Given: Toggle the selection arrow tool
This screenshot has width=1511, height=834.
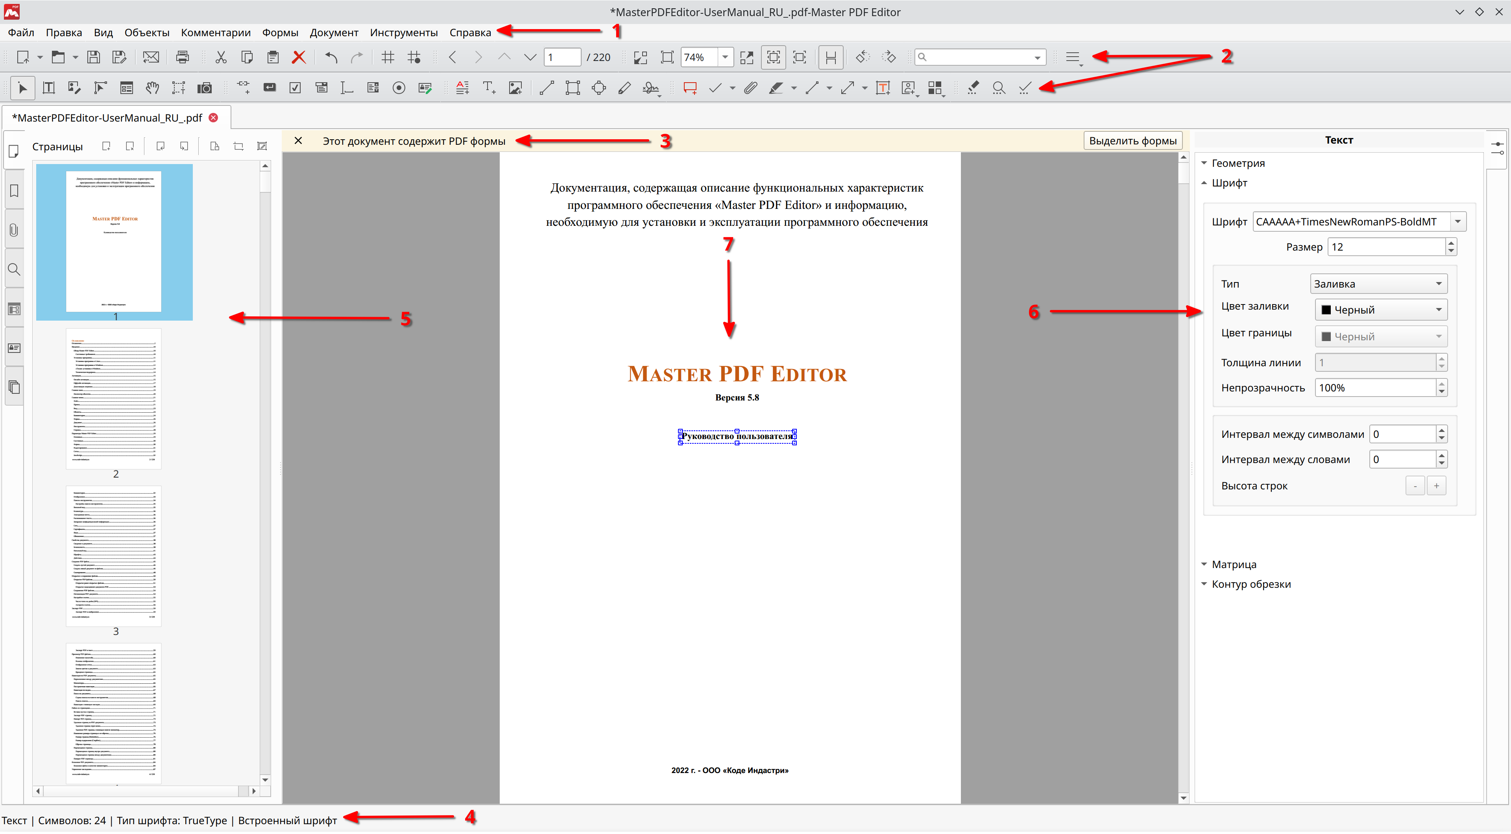Looking at the screenshot, I should [23, 88].
